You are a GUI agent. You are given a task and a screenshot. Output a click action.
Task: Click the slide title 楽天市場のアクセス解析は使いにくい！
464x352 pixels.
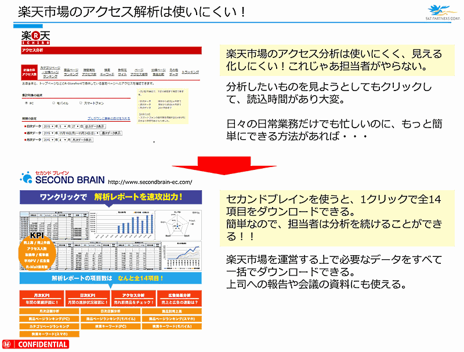click(x=132, y=12)
